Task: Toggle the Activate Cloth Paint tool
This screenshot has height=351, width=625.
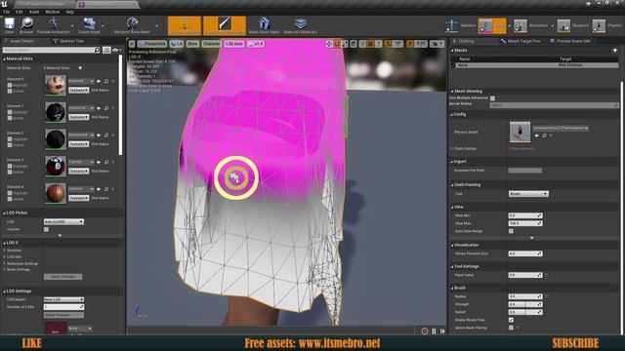Action: click(x=225, y=25)
